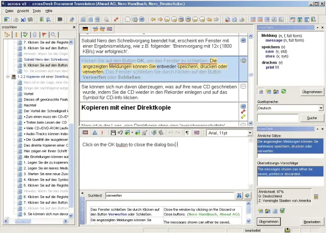Click the green checkmark icon in crossView toolbar
This screenshot has width=326, height=233.
click(x=25, y=35)
